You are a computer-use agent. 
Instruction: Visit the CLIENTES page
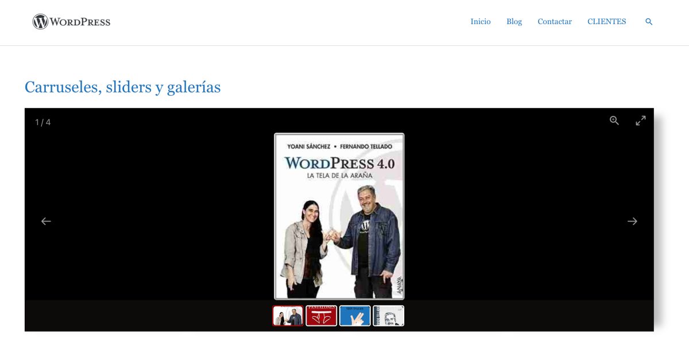point(606,21)
